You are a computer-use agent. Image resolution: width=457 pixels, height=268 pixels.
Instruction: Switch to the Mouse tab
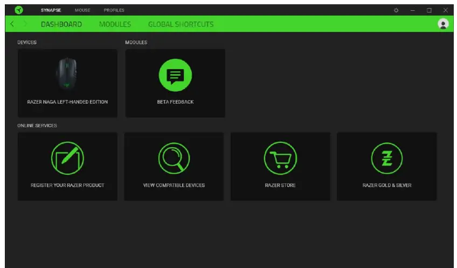pos(82,10)
